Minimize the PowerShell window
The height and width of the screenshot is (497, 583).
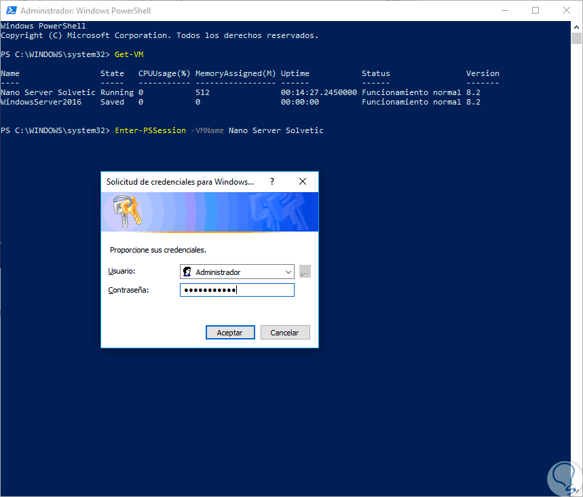pyautogui.click(x=504, y=10)
